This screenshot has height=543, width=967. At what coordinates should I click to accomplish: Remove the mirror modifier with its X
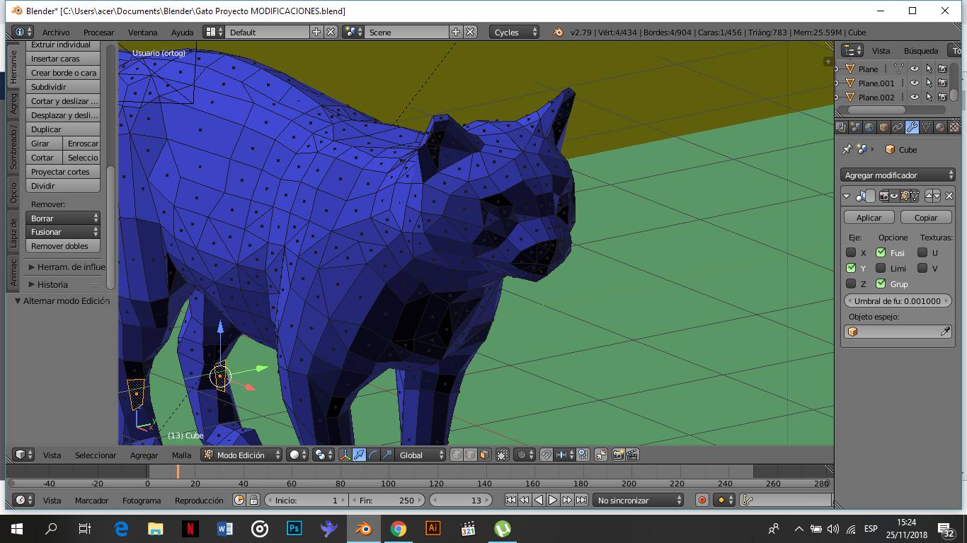coord(949,196)
